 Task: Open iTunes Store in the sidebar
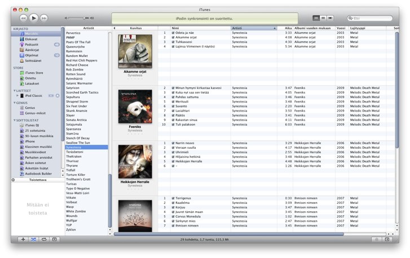pyautogui.click(x=34, y=73)
